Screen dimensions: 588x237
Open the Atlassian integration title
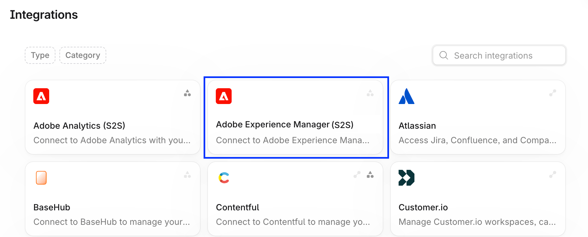[417, 126]
